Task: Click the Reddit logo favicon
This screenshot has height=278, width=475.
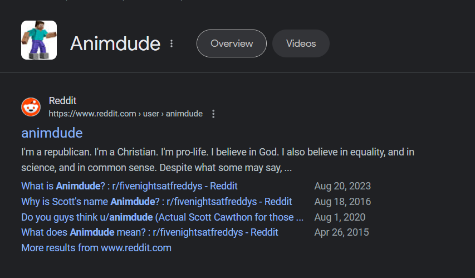Action: pos(31,107)
